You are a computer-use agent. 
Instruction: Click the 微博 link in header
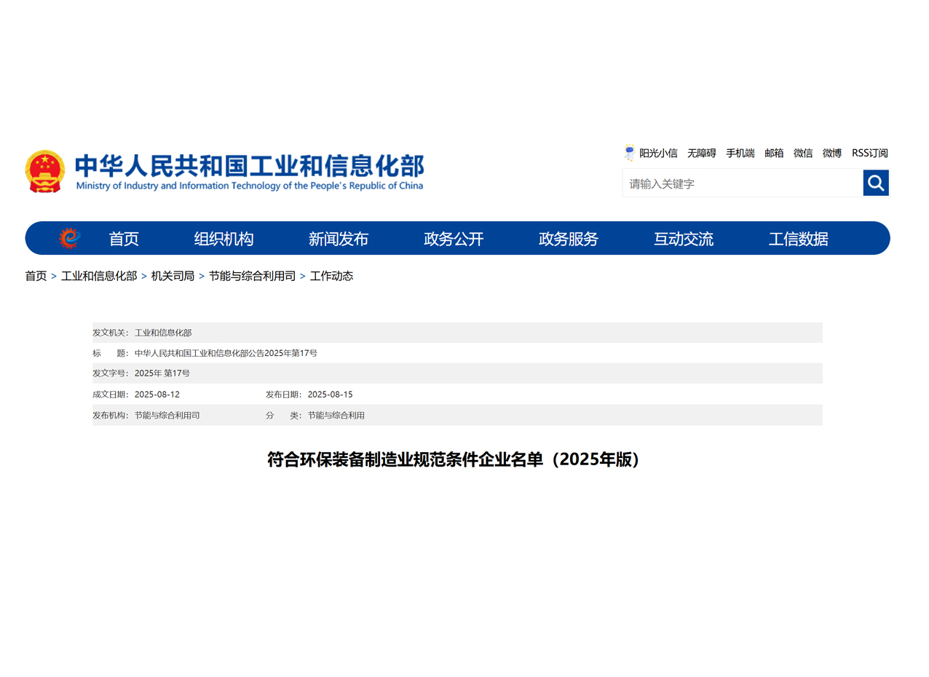[832, 153]
